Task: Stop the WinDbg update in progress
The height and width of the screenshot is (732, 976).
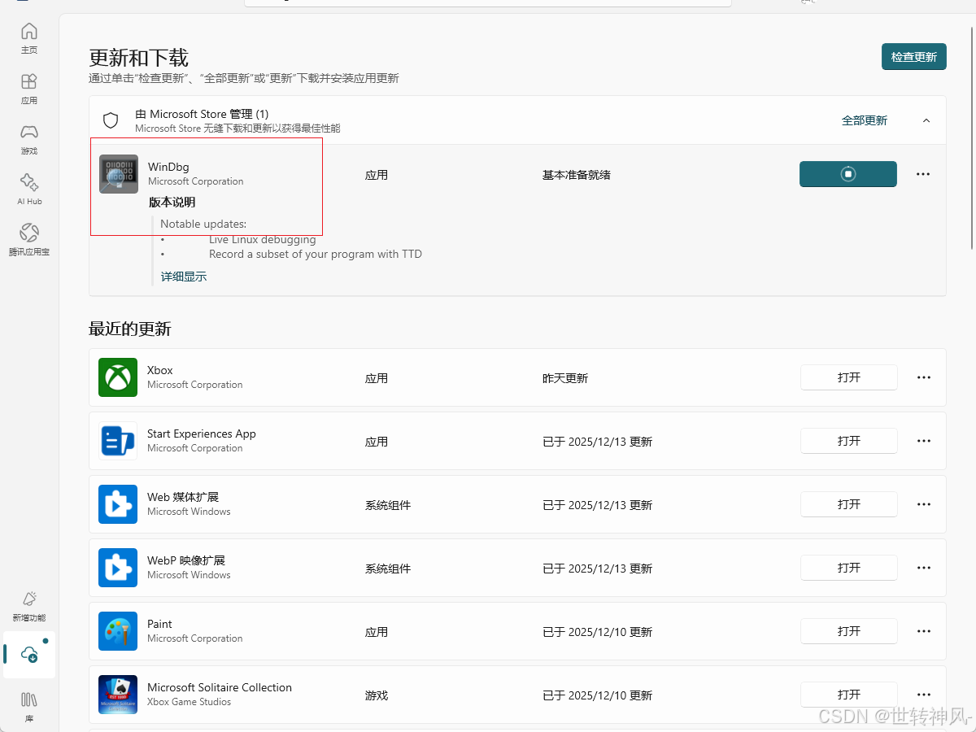Action: [848, 174]
